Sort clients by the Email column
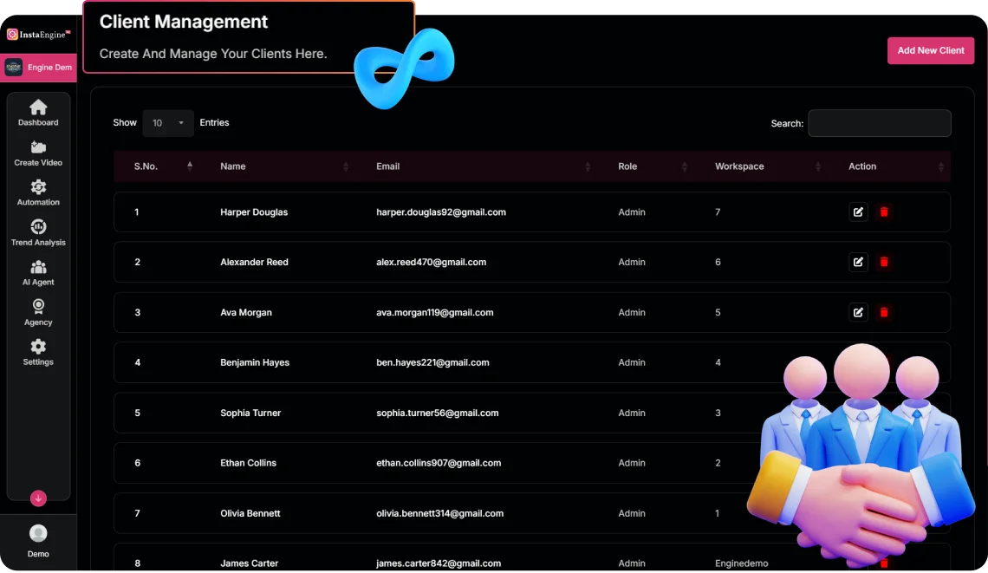The width and height of the screenshot is (988, 573). pos(482,166)
